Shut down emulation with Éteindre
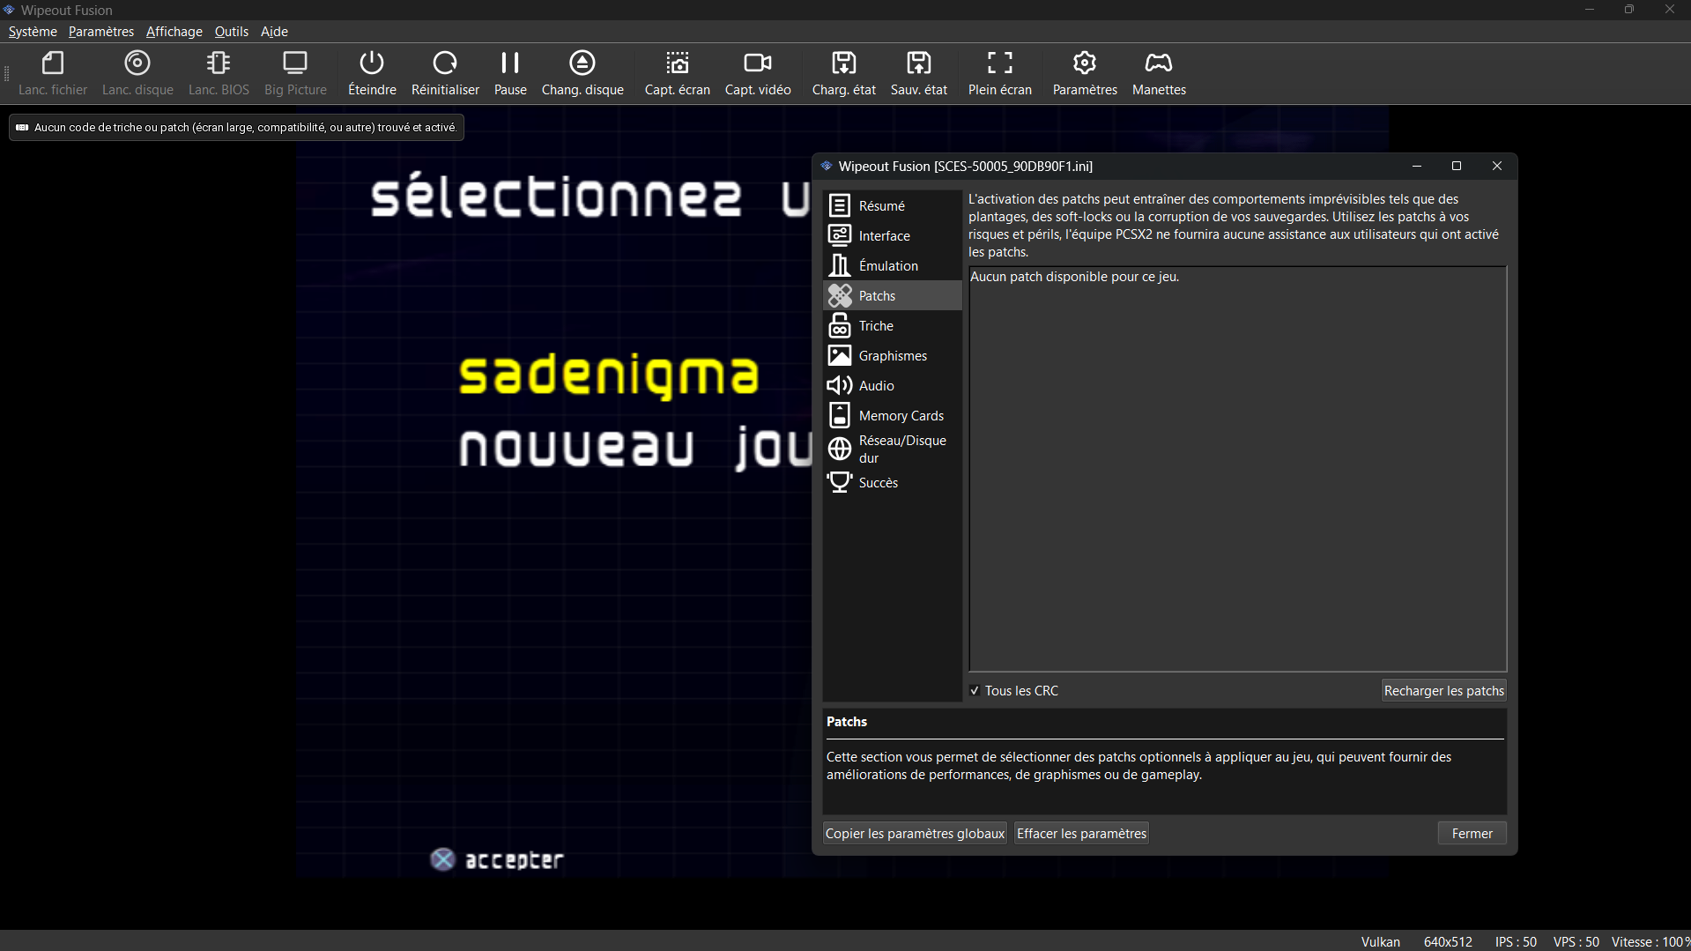1691x951 pixels. click(372, 73)
